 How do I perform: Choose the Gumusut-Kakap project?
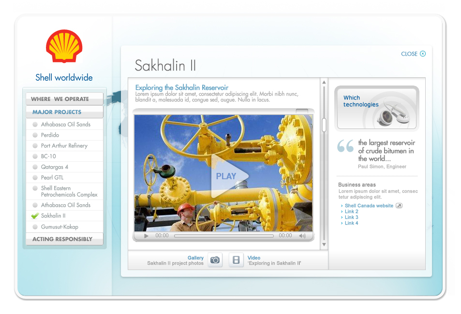pos(59,227)
